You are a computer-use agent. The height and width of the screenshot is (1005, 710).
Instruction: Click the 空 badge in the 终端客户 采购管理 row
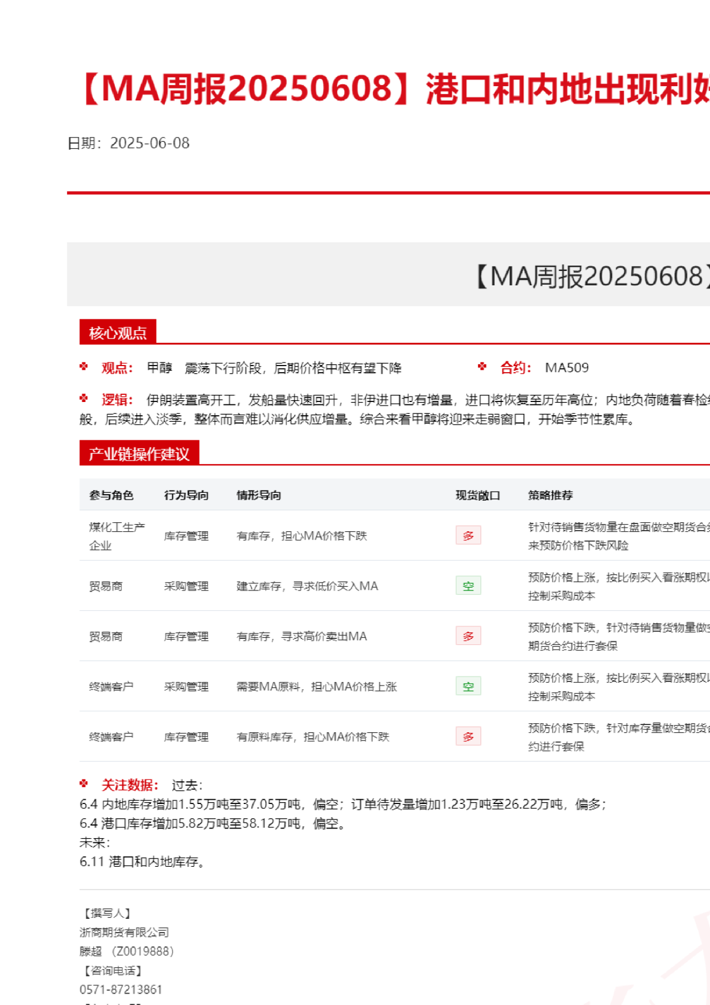pos(468,686)
